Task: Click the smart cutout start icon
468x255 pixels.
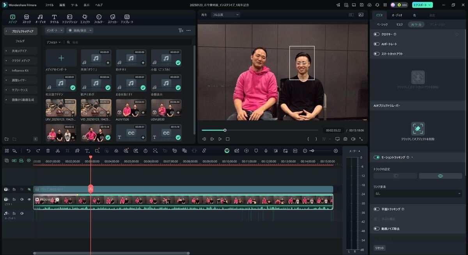Action: 418,77
